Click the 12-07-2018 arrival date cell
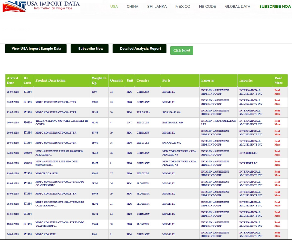The width and height of the screenshot is (292, 240). 13,112
